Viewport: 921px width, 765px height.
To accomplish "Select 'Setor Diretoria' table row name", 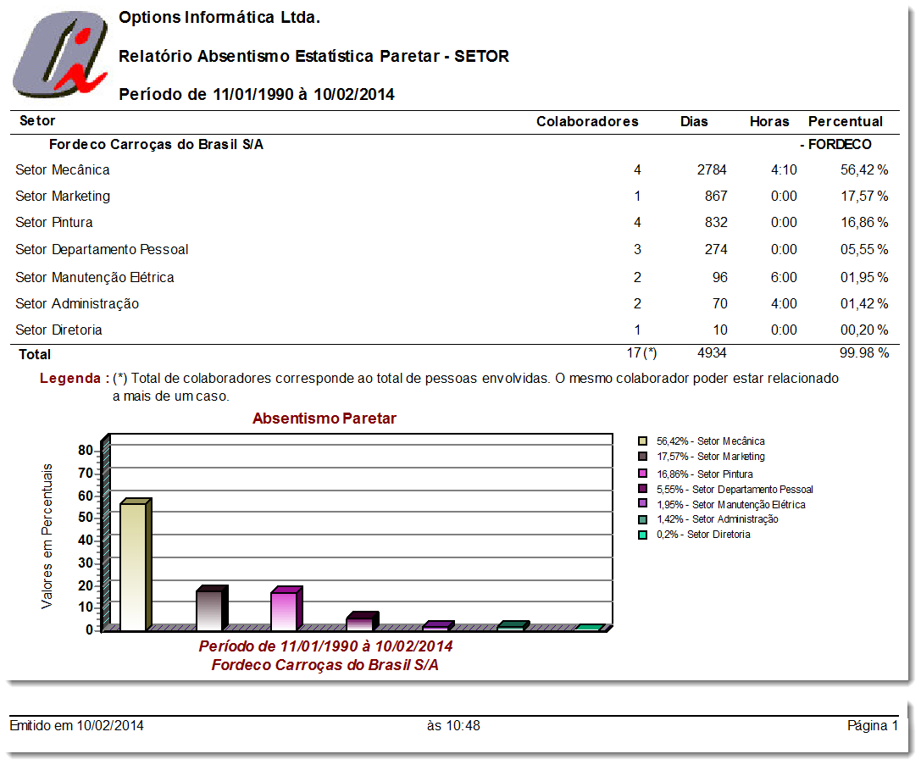I will 58,330.
